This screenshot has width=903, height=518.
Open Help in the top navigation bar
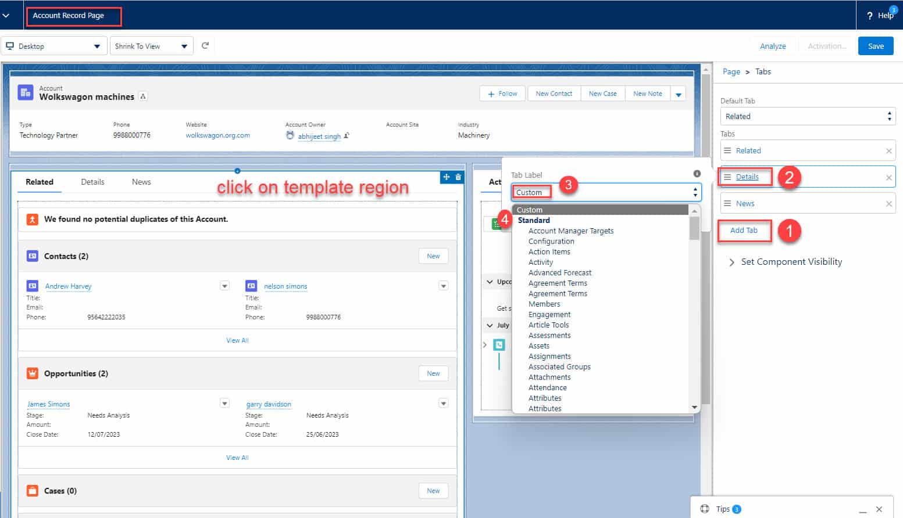[880, 16]
